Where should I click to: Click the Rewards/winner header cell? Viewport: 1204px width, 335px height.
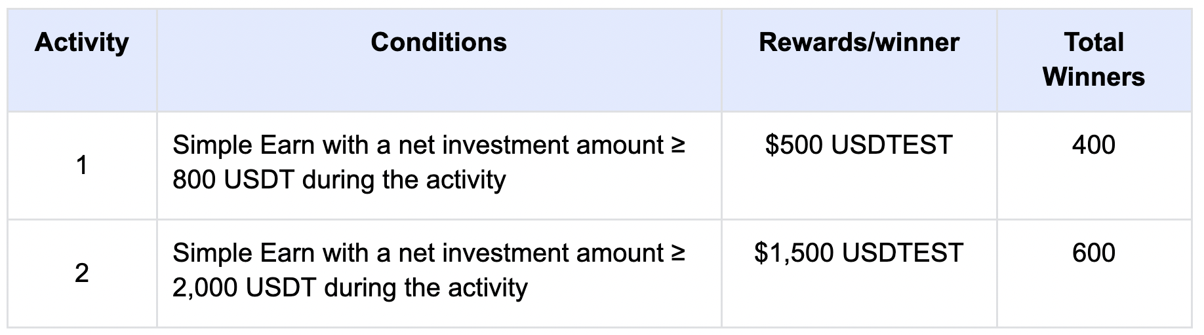click(x=858, y=43)
